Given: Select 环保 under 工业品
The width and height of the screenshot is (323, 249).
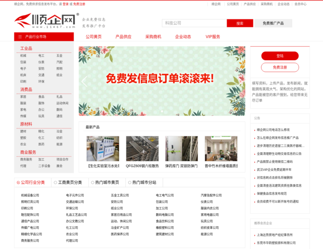Looking at the screenshot, I should (x=41, y=82).
